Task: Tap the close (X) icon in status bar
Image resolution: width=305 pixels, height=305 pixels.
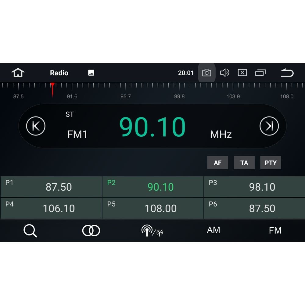Action: tap(242, 73)
